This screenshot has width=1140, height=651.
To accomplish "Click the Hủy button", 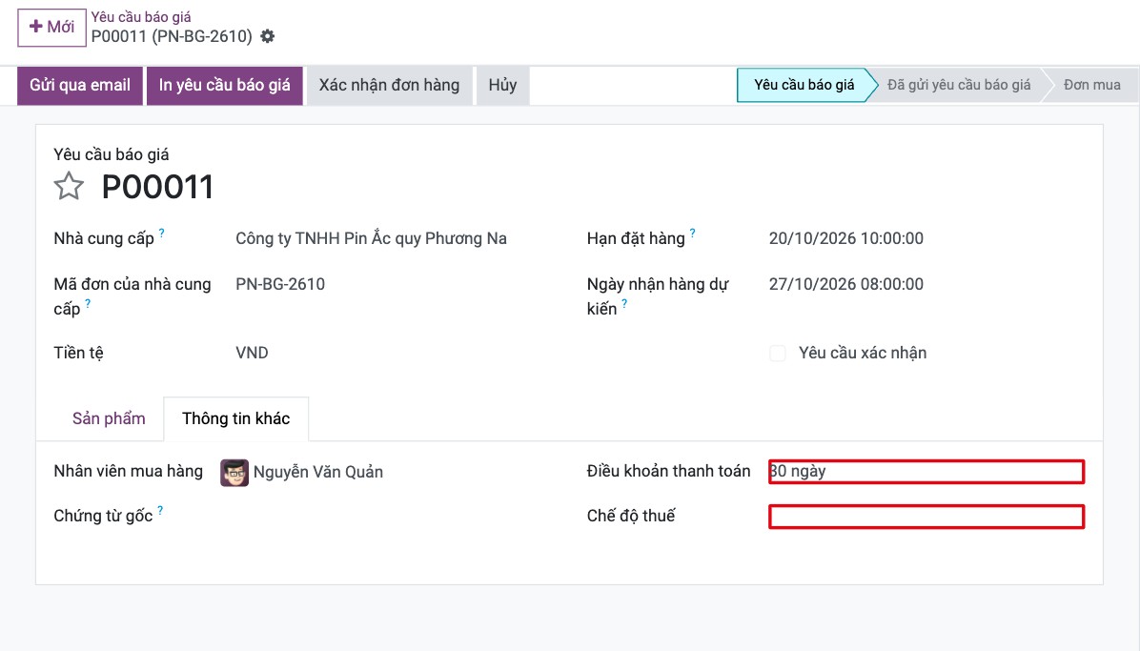I will click(502, 85).
